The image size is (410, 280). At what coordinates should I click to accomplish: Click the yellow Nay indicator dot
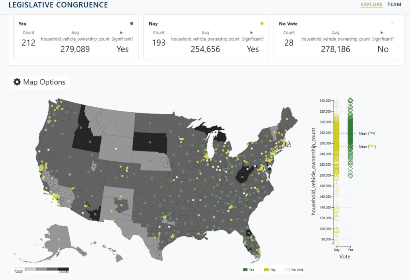coord(262,24)
